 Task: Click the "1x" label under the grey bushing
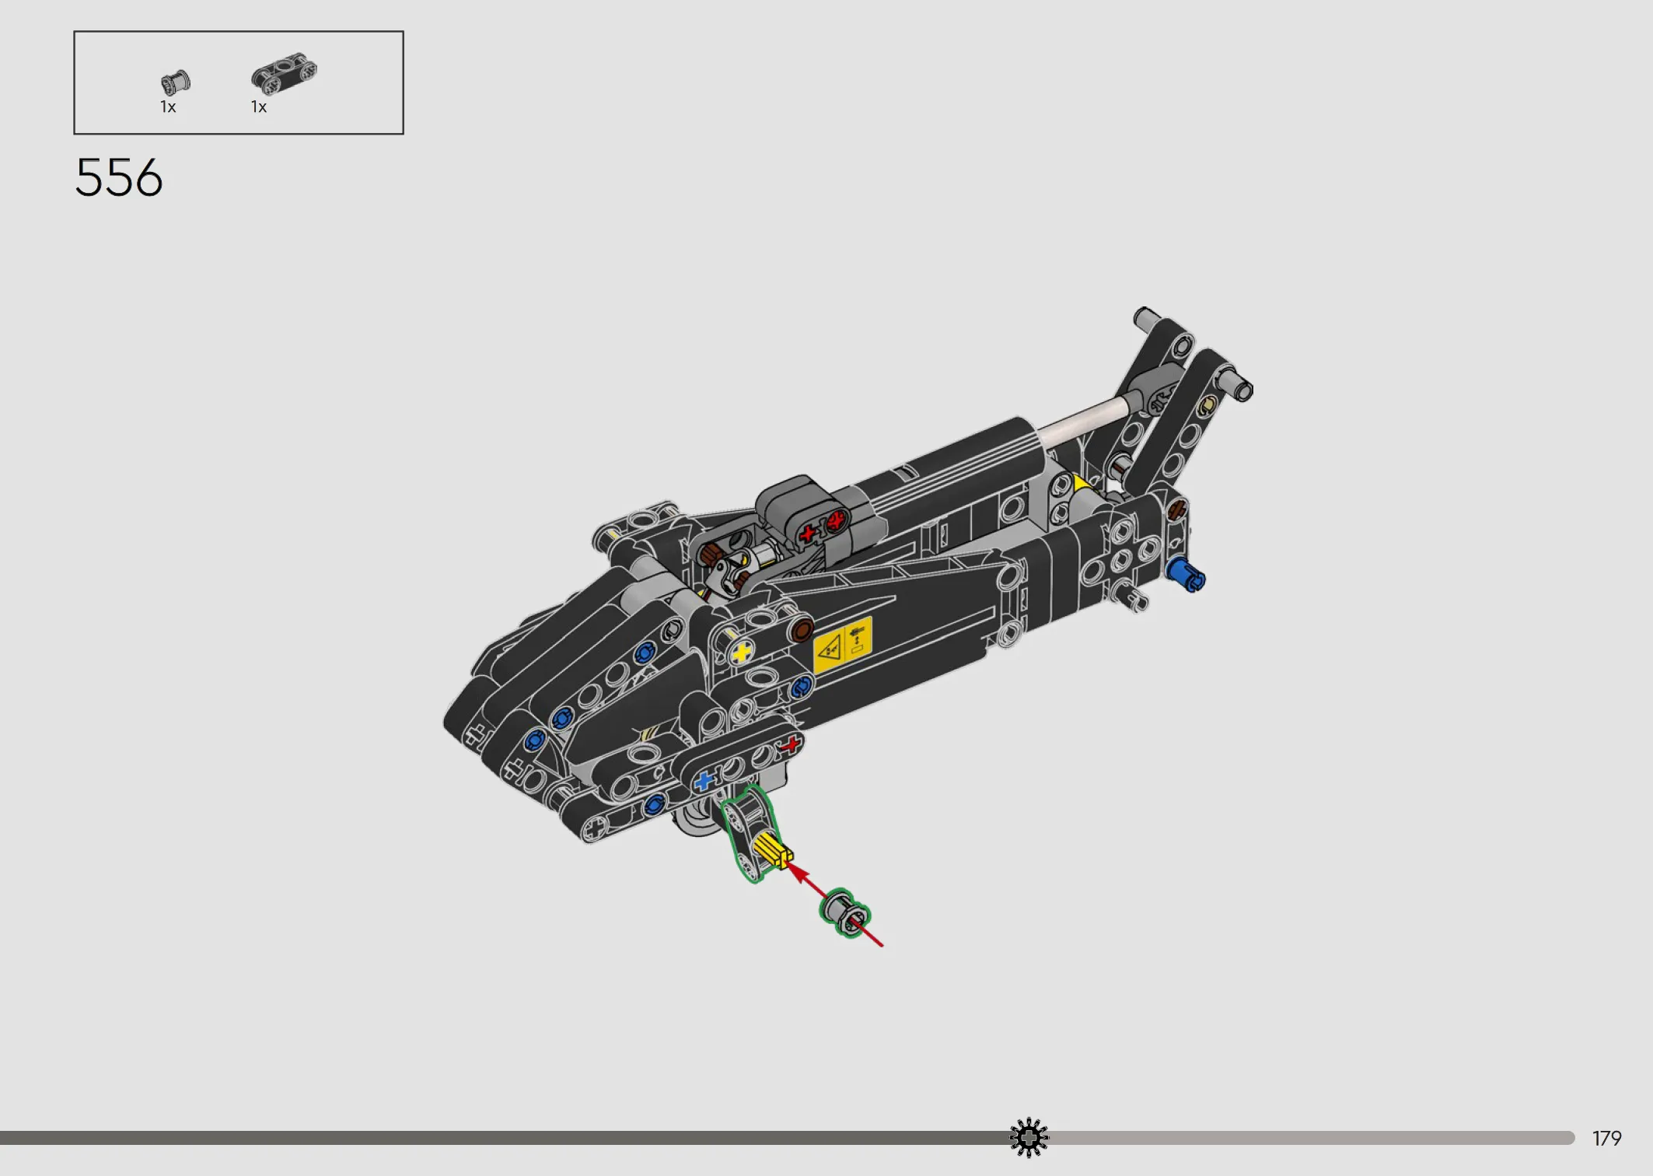tap(168, 107)
